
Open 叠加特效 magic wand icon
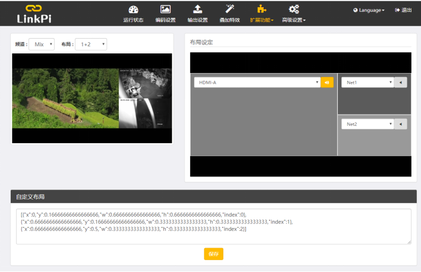[x=230, y=9]
